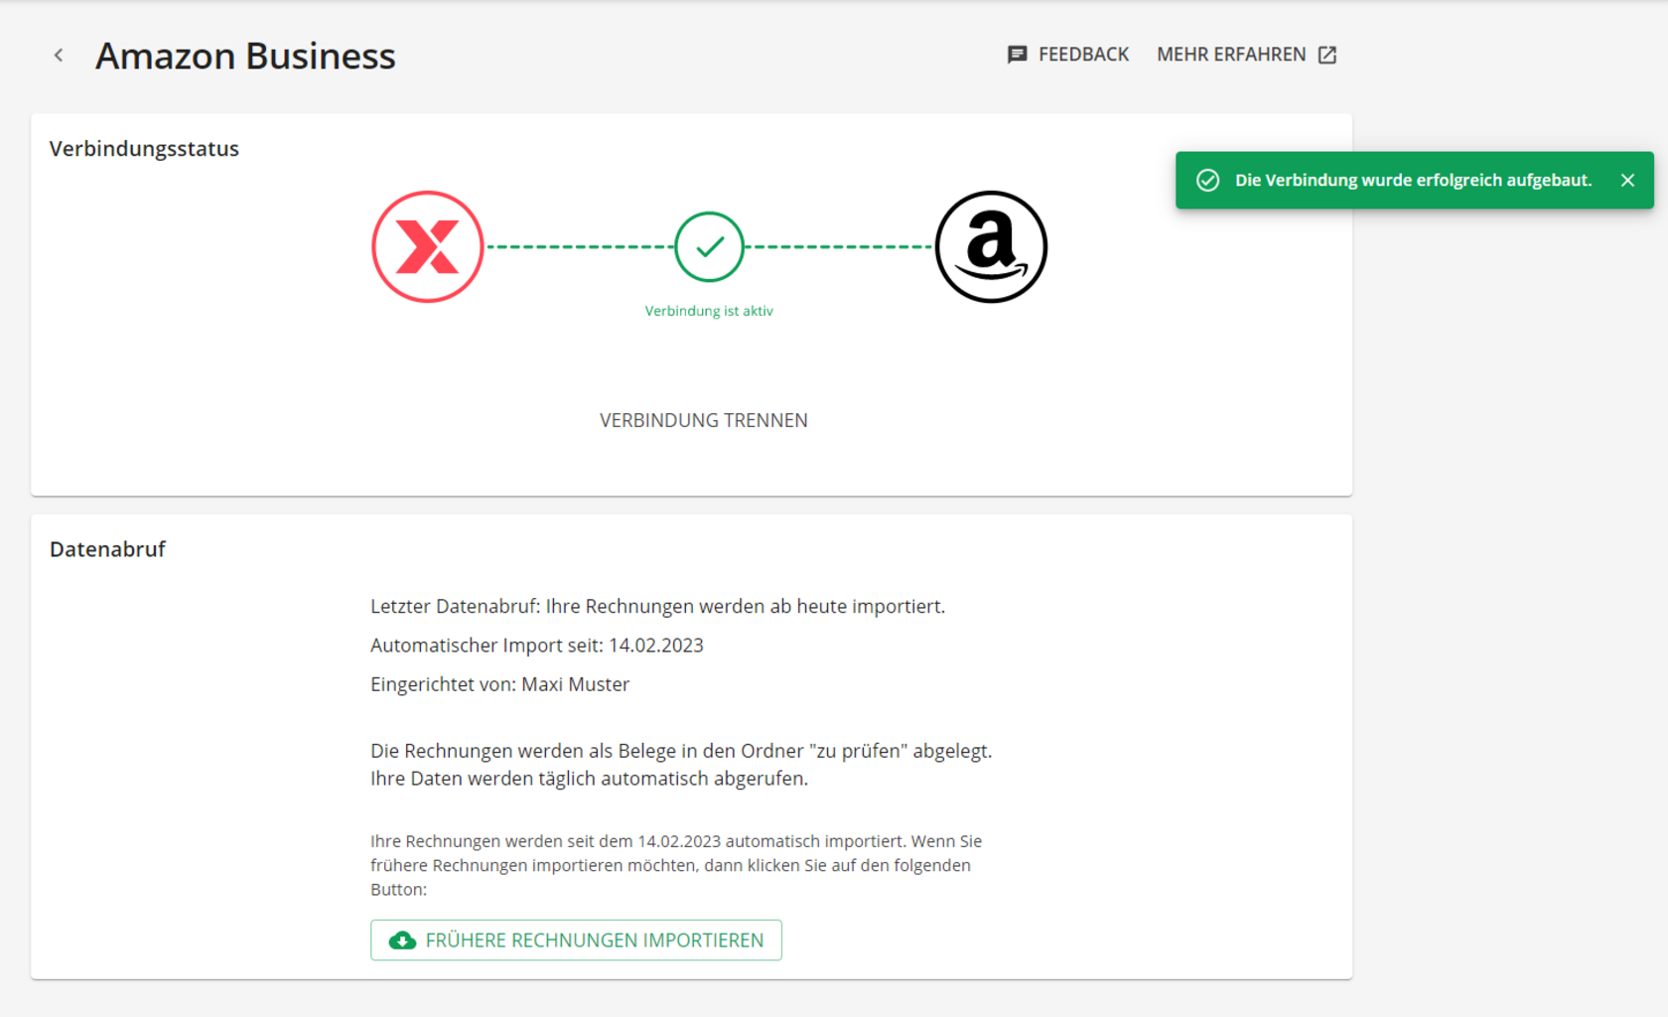
Task: Open the MEHR ERFAHREN link
Action: coord(1231,55)
